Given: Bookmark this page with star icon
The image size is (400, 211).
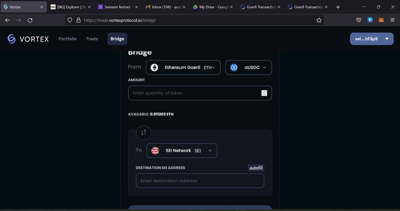Looking at the screenshot, I should 319,20.
